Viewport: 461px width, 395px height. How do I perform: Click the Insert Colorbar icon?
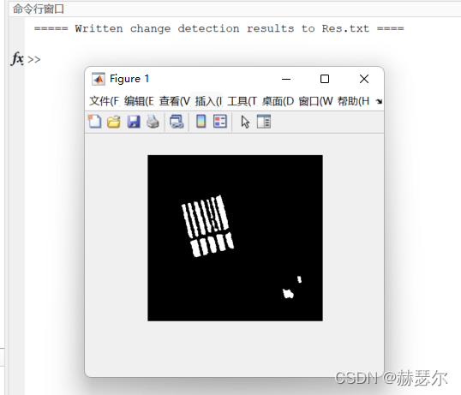(201, 122)
